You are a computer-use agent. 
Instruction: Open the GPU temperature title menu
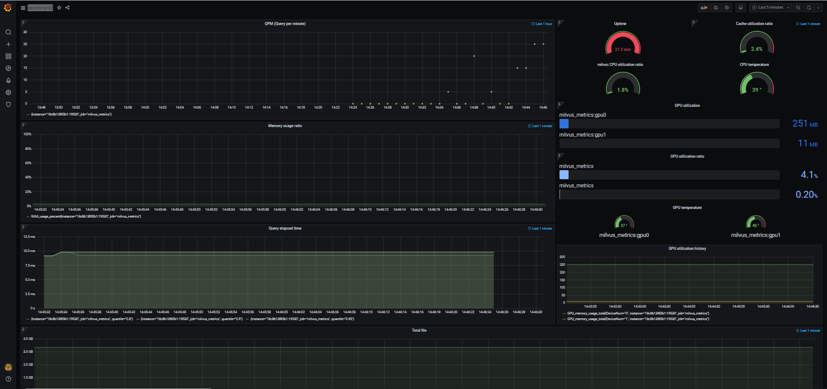click(x=687, y=208)
